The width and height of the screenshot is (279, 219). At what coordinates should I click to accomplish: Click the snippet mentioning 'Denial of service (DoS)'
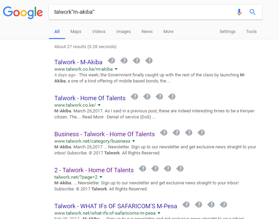[x=154, y=114]
